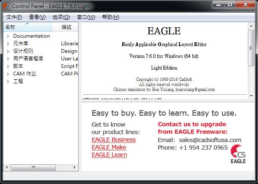
Task: Click the CS EAGLE logo icon
Action: click(x=238, y=154)
